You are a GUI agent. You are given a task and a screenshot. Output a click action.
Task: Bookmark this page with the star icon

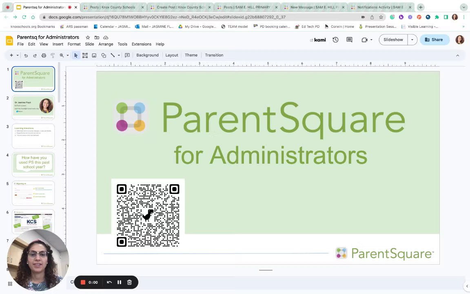pyautogui.click(x=381, y=17)
